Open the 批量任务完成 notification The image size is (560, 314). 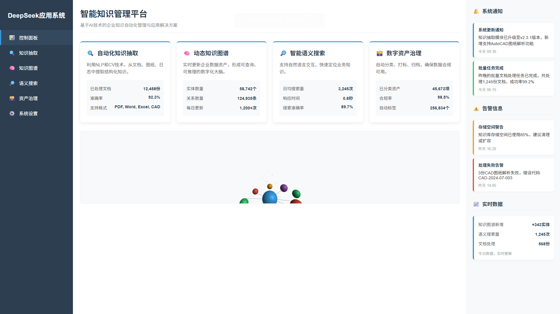click(x=513, y=79)
